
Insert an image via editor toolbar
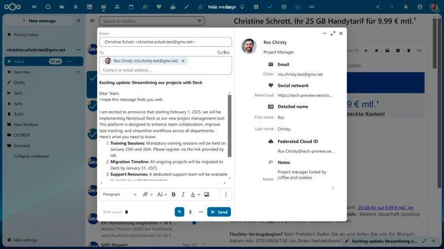pos(206,195)
